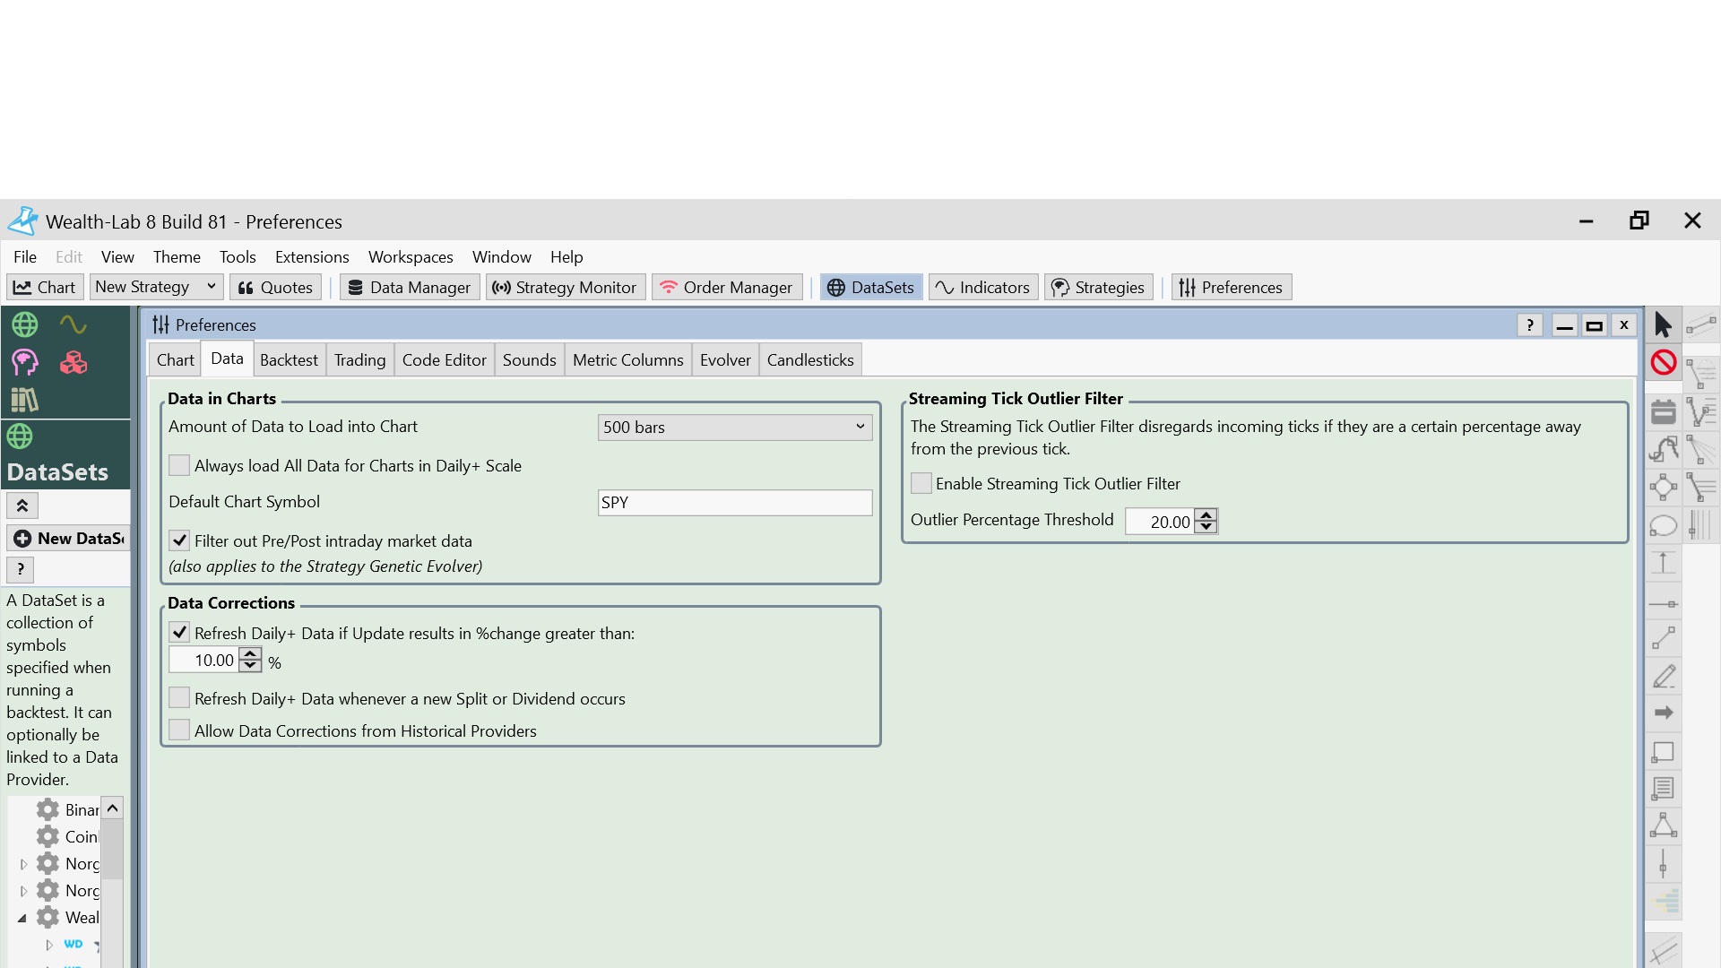Open the Quotes window button
This screenshot has height=968, width=1721.
pos(275,287)
